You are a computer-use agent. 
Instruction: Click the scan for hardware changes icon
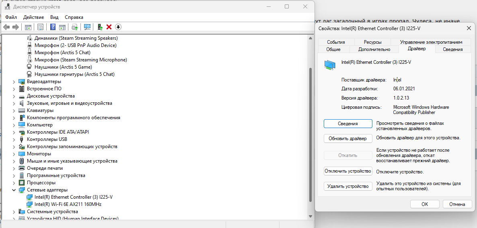click(87, 27)
